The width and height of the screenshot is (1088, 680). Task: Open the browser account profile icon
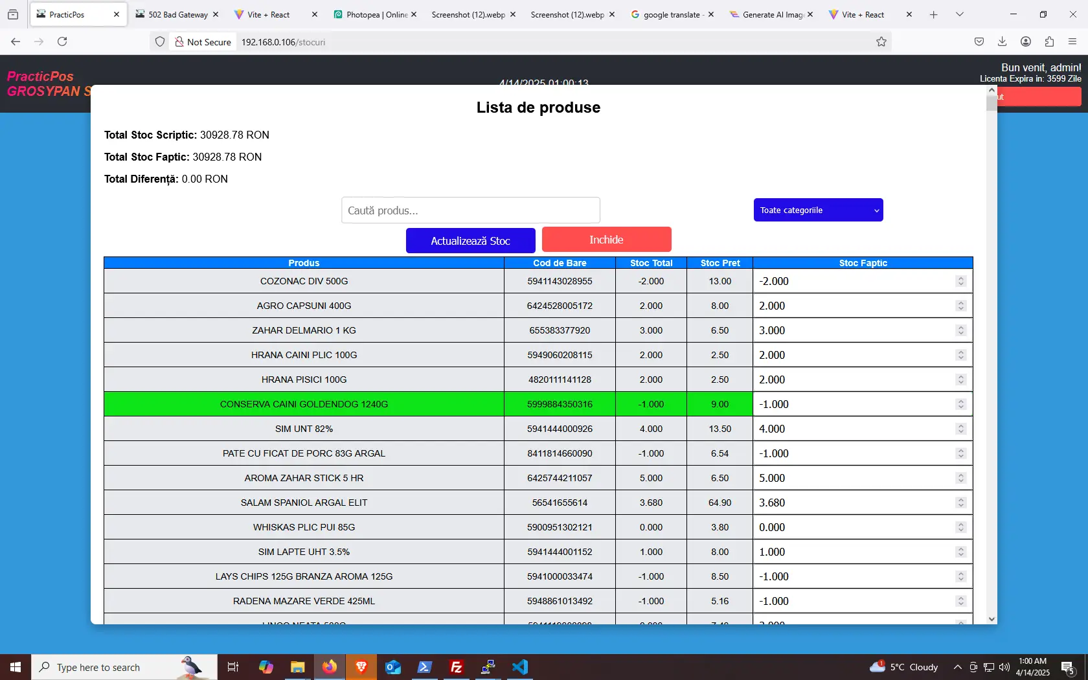[x=1025, y=41]
